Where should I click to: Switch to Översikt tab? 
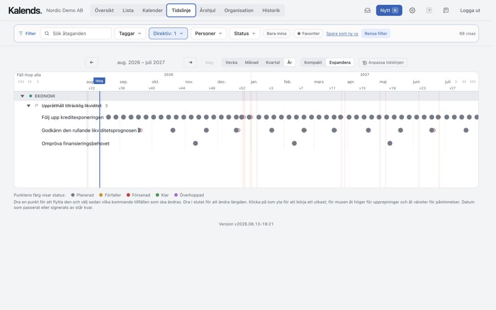[104, 10]
